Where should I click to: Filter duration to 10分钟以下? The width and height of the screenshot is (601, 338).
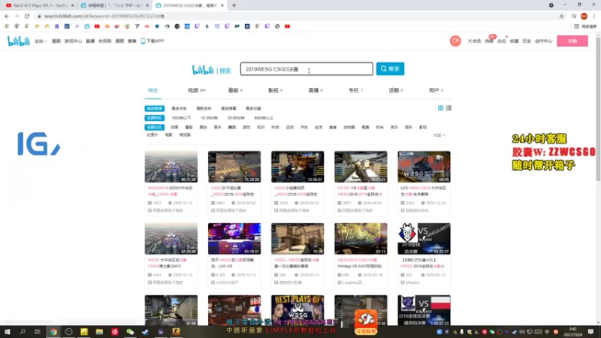tap(181, 118)
